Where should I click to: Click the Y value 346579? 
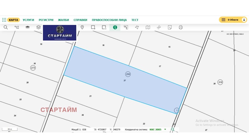(x=116, y=129)
